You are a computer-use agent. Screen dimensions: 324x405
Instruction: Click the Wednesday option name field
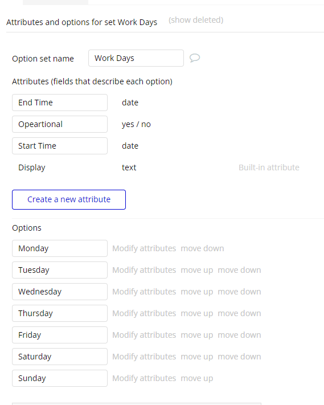pos(60,292)
